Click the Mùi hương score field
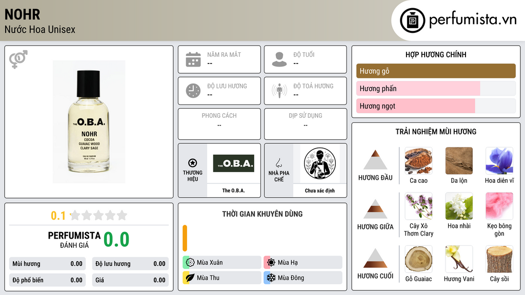Viewport: 525px width, 295px height. 48,264
